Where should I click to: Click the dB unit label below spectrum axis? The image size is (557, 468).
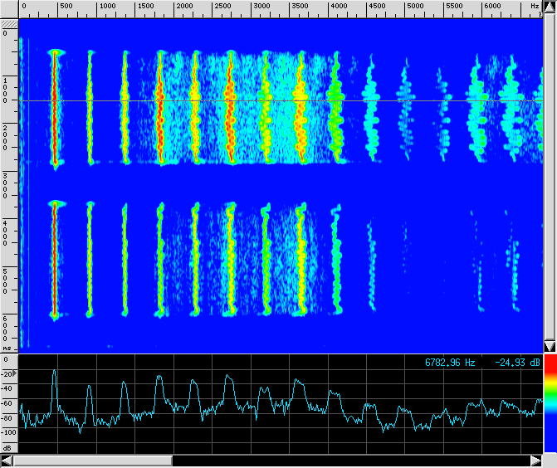coord(7,447)
